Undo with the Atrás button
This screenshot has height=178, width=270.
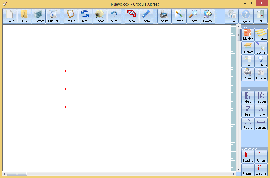114,16
